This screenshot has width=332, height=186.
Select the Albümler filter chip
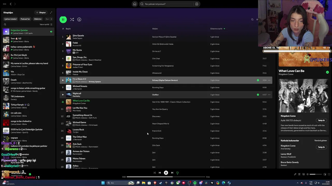coord(38,19)
